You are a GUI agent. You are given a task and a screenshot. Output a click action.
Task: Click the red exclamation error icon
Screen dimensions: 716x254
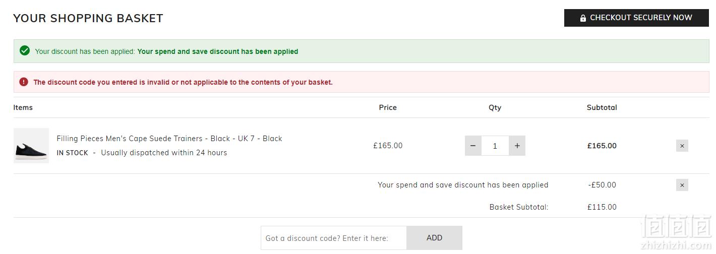(24, 82)
